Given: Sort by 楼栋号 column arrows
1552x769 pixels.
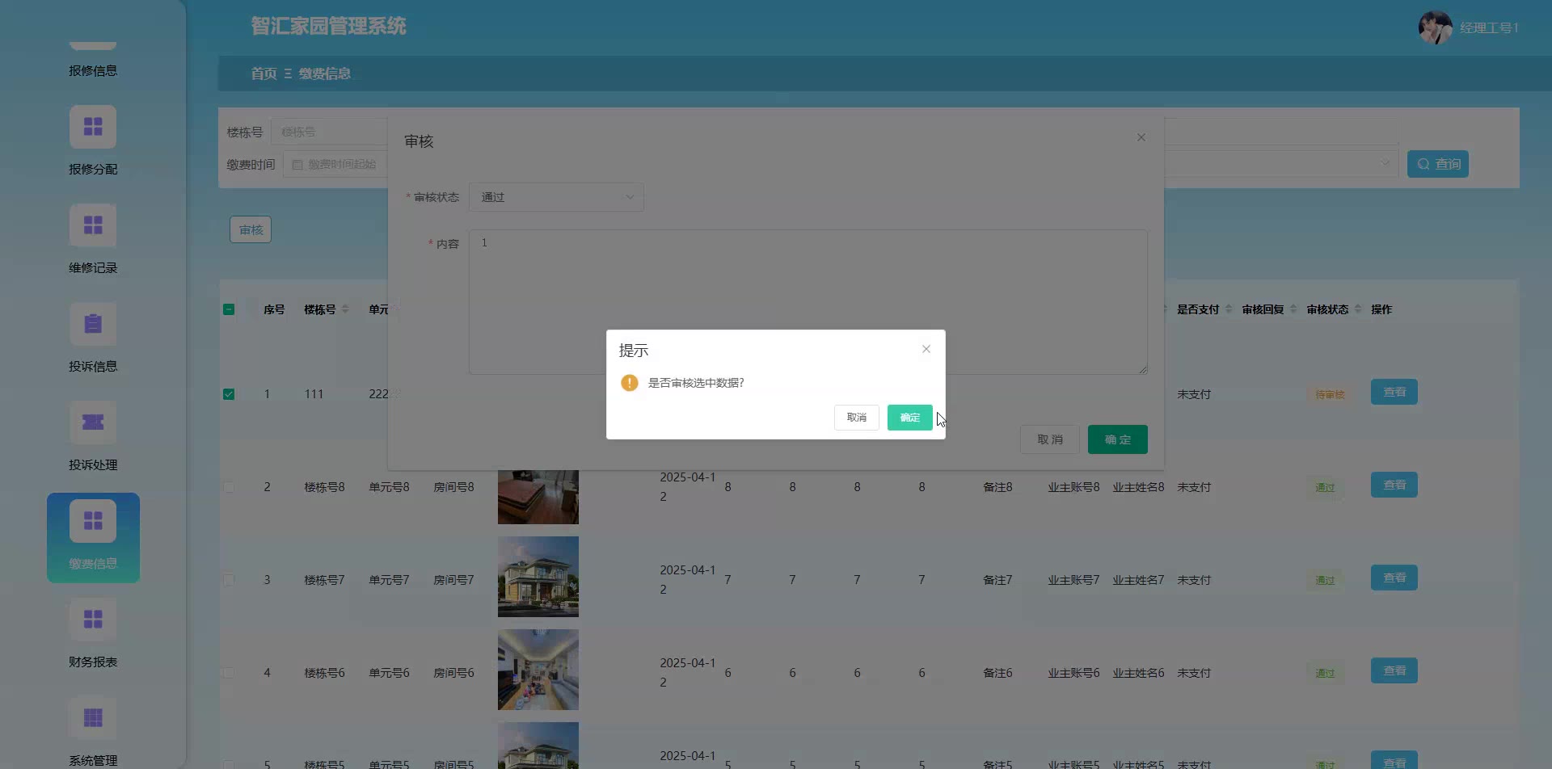Looking at the screenshot, I should pos(346,309).
